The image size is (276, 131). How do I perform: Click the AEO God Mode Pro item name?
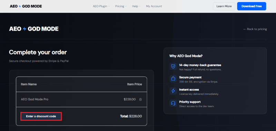tap(34, 99)
